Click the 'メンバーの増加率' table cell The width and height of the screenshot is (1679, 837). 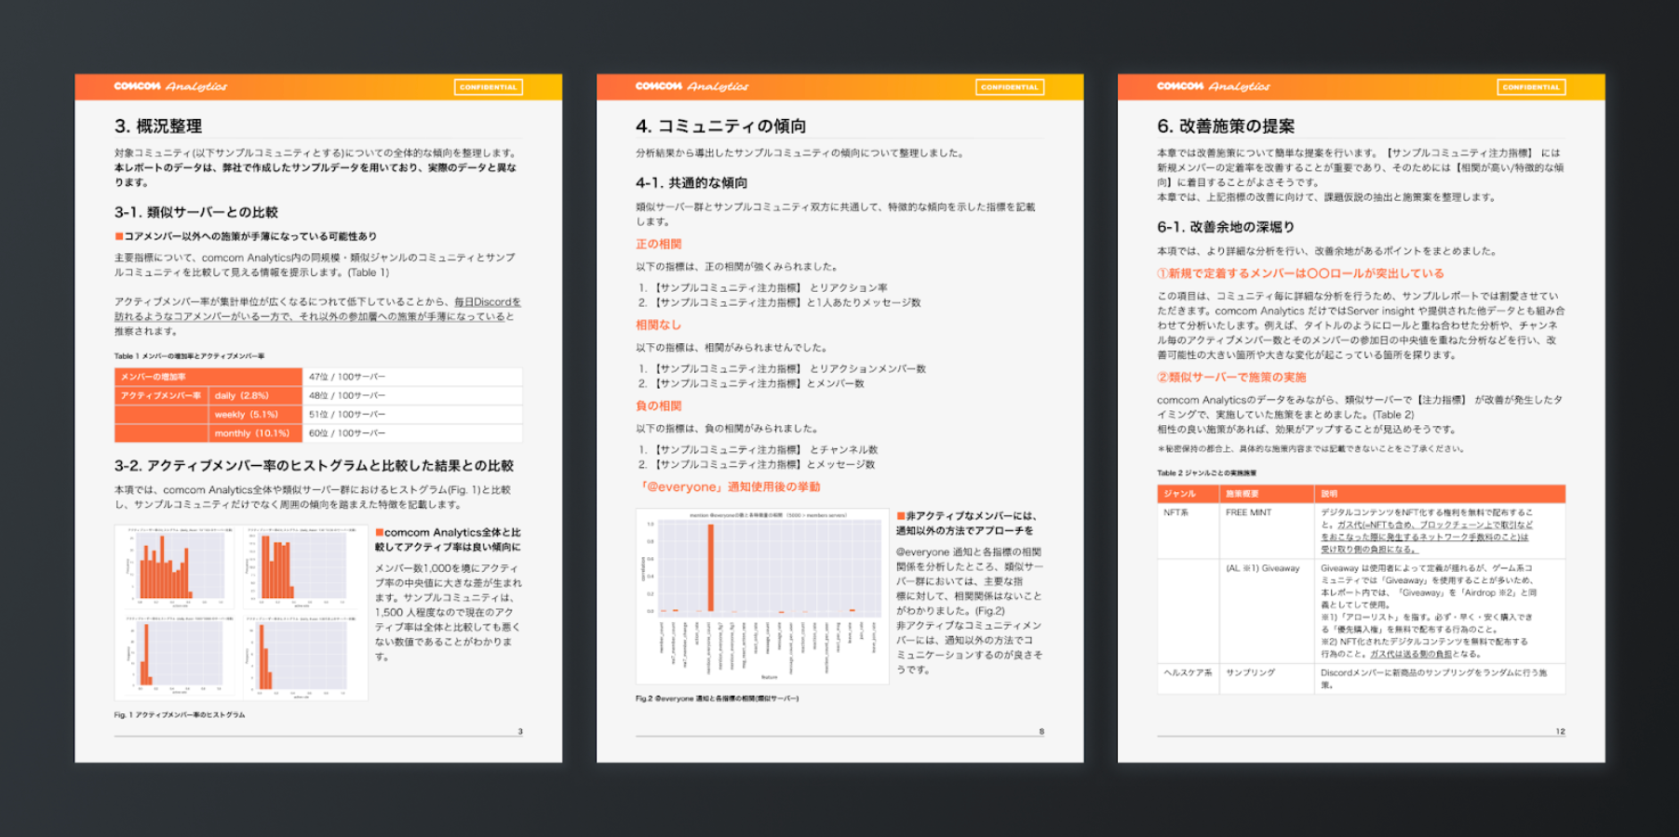[208, 377]
